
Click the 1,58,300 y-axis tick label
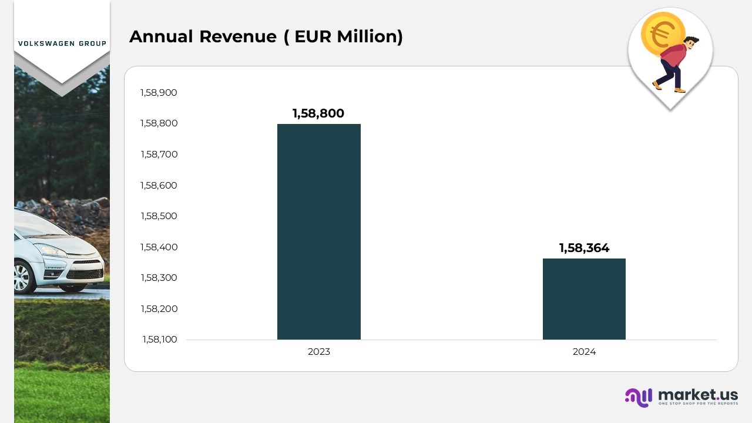[158, 278]
